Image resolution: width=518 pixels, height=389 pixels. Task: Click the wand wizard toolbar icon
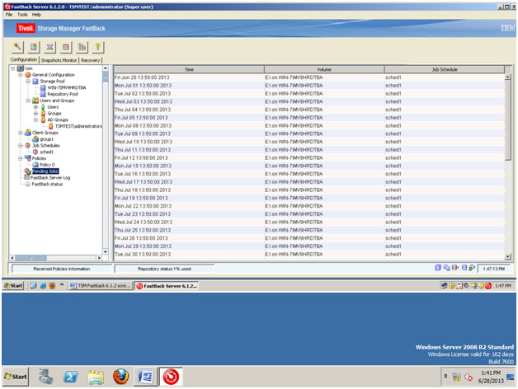point(17,47)
